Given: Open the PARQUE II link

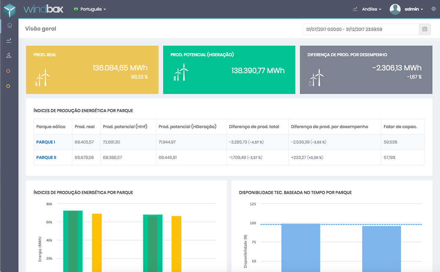Looking at the screenshot, I should click(x=46, y=157).
